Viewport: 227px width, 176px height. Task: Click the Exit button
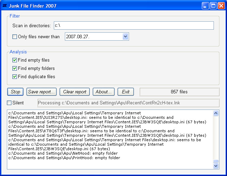pyautogui.click(x=126, y=92)
